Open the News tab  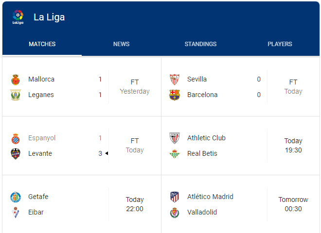pyautogui.click(x=121, y=44)
